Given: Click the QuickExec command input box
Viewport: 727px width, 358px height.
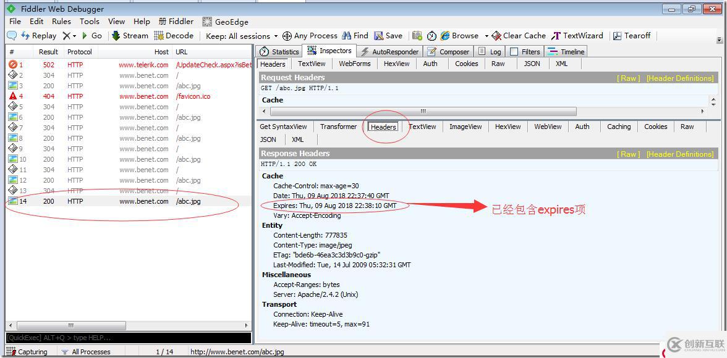Looking at the screenshot, I should coord(129,338).
